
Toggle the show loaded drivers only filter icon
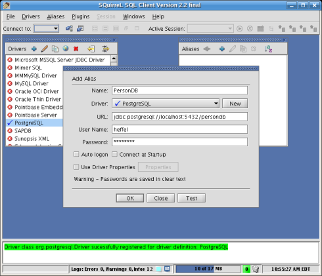coord(106,49)
